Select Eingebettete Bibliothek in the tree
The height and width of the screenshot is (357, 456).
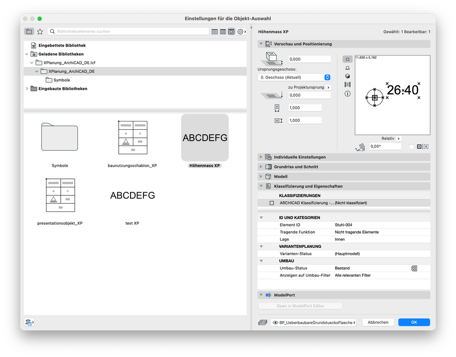click(x=62, y=45)
